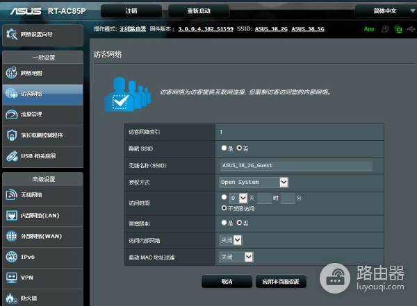
Task: Select 否 for Hide SSID
Action: 239,148
